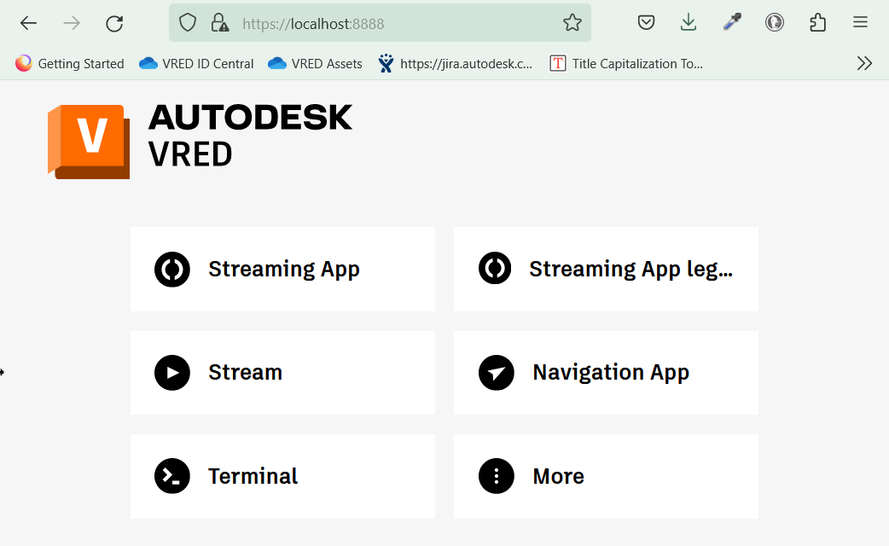This screenshot has height=546, width=889.
Task: Click the DuckDuckGo privacy extension icon
Action: [x=775, y=23]
